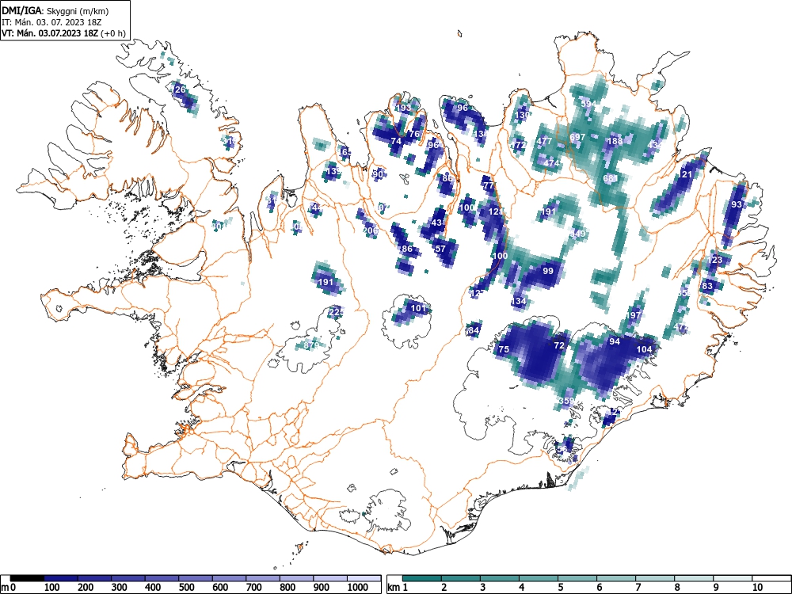Click the visibility value '75' on Vatnajökull

click(x=504, y=349)
